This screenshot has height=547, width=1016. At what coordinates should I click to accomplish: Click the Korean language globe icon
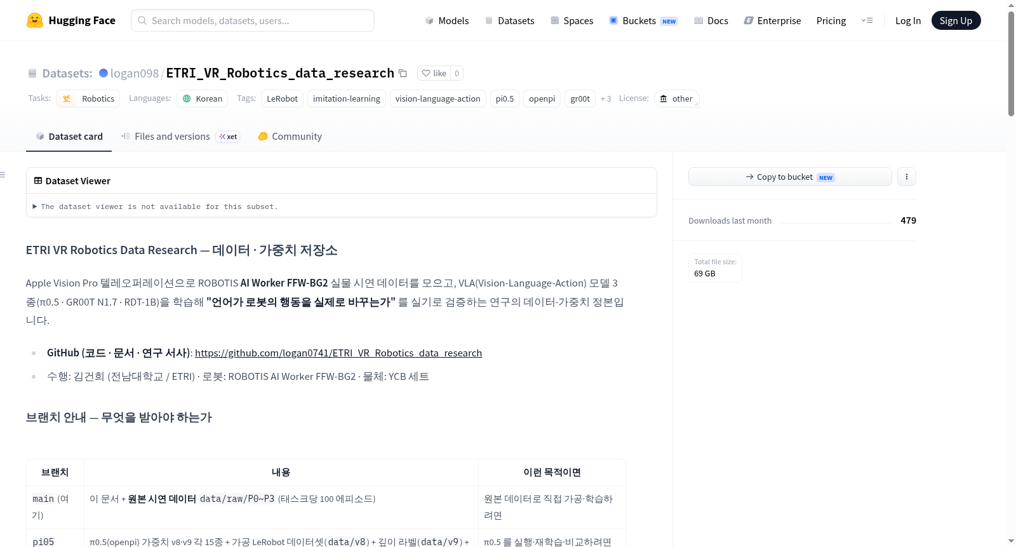coord(187,98)
